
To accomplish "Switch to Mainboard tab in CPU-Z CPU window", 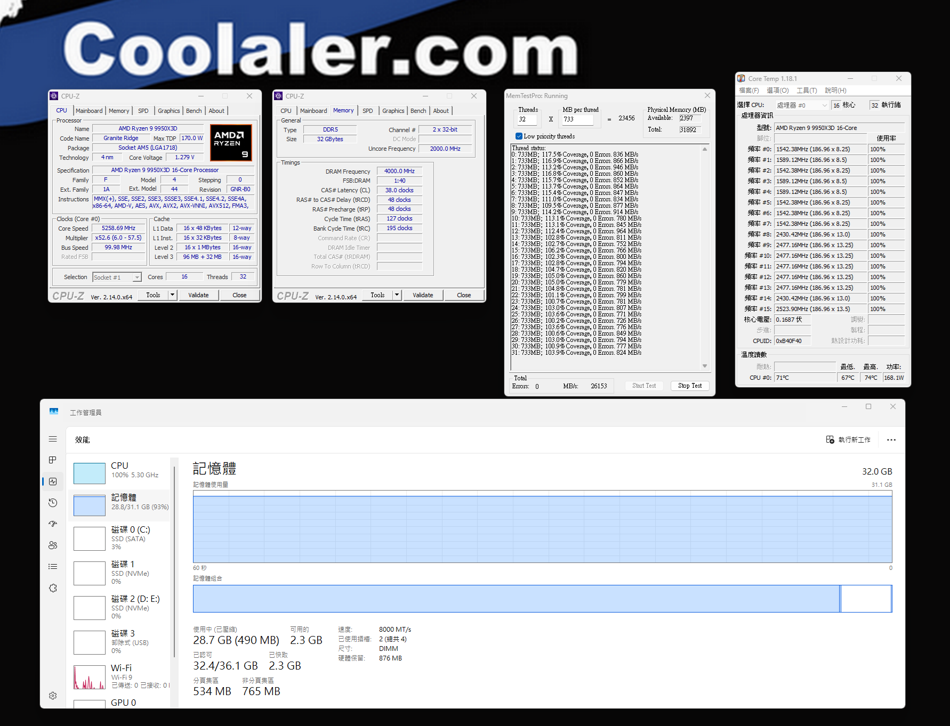I will point(89,111).
